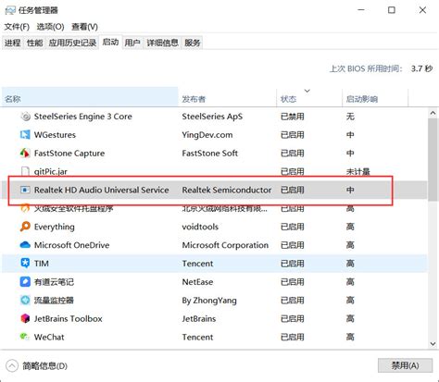Click the 未计量 impact of gitPic.jar

[x=357, y=171]
